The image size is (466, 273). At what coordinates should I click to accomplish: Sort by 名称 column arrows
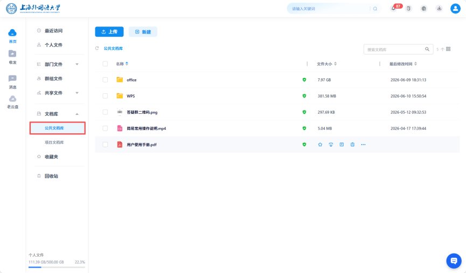point(127,64)
